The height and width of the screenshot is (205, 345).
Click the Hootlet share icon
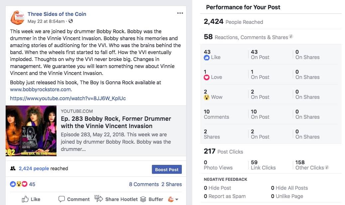click(99, 199)
